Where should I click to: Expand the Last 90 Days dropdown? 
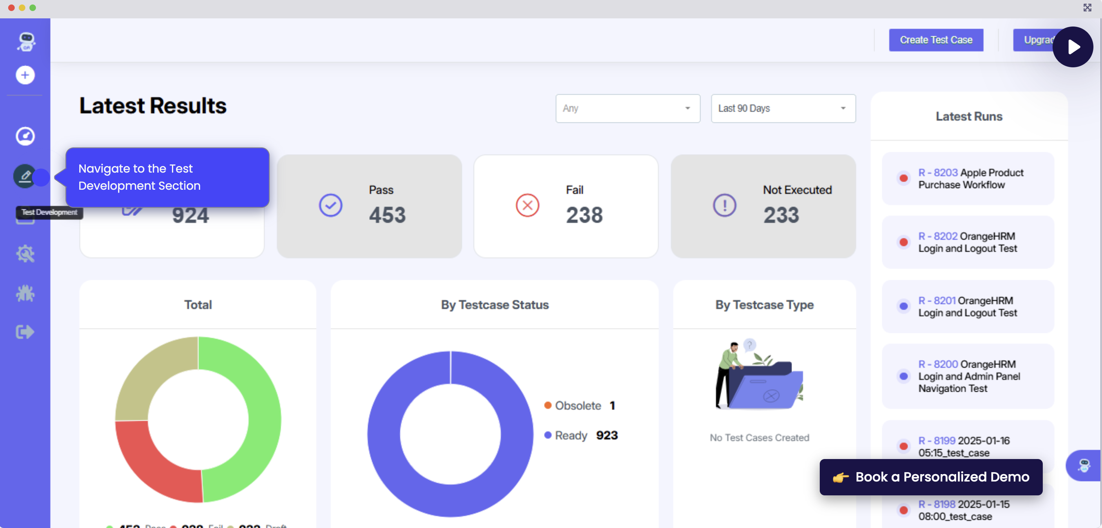pyautogui.click(x=783, y=109)
